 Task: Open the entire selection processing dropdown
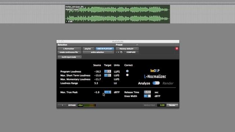click(x=98, y=52)
